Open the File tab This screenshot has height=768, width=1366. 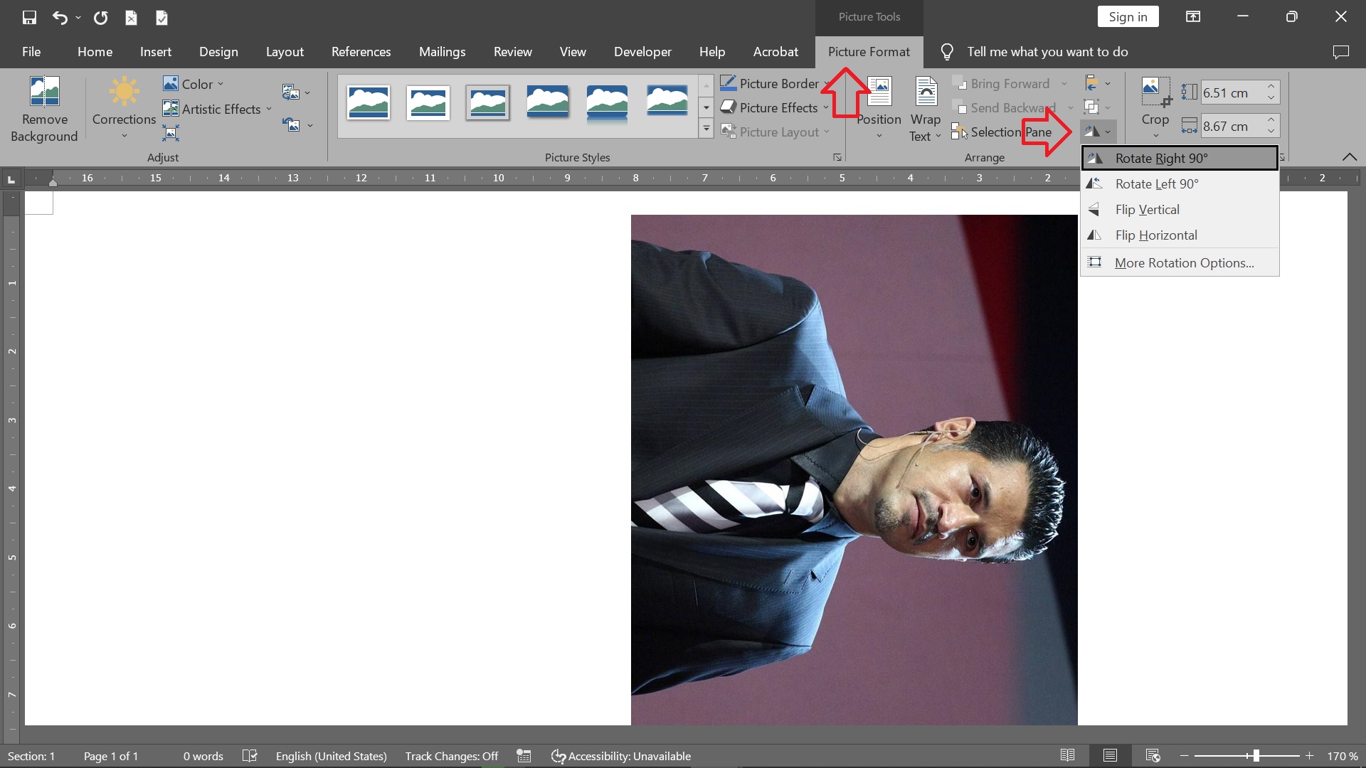click(31, 52)
